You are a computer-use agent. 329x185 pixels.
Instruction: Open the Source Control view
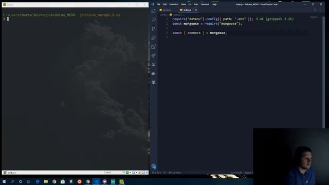pos(153,29)
